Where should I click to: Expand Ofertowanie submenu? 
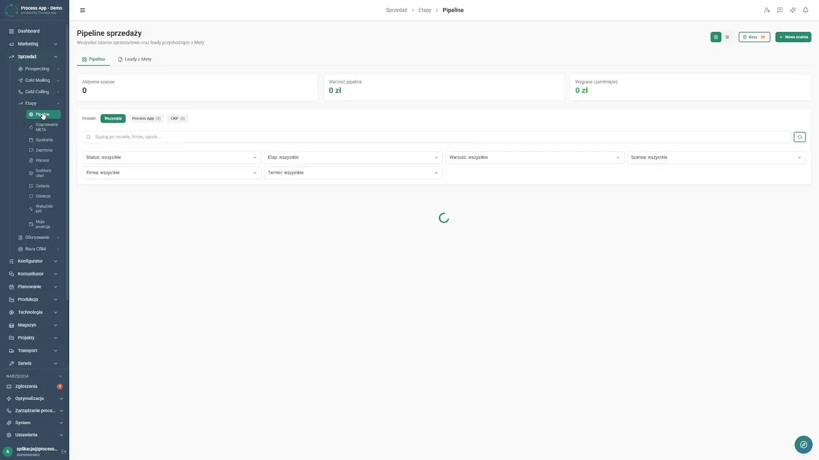tap(39, 237)
